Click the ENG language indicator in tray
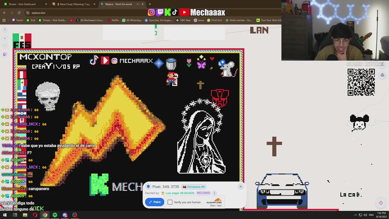This screenshot has height=219, width=389. 371,215
